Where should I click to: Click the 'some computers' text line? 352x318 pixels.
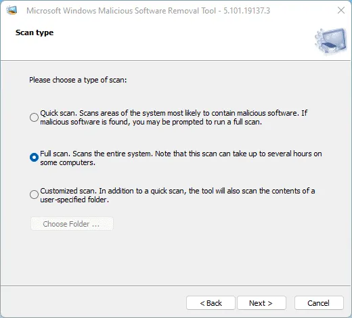click(x=68, y=162)
